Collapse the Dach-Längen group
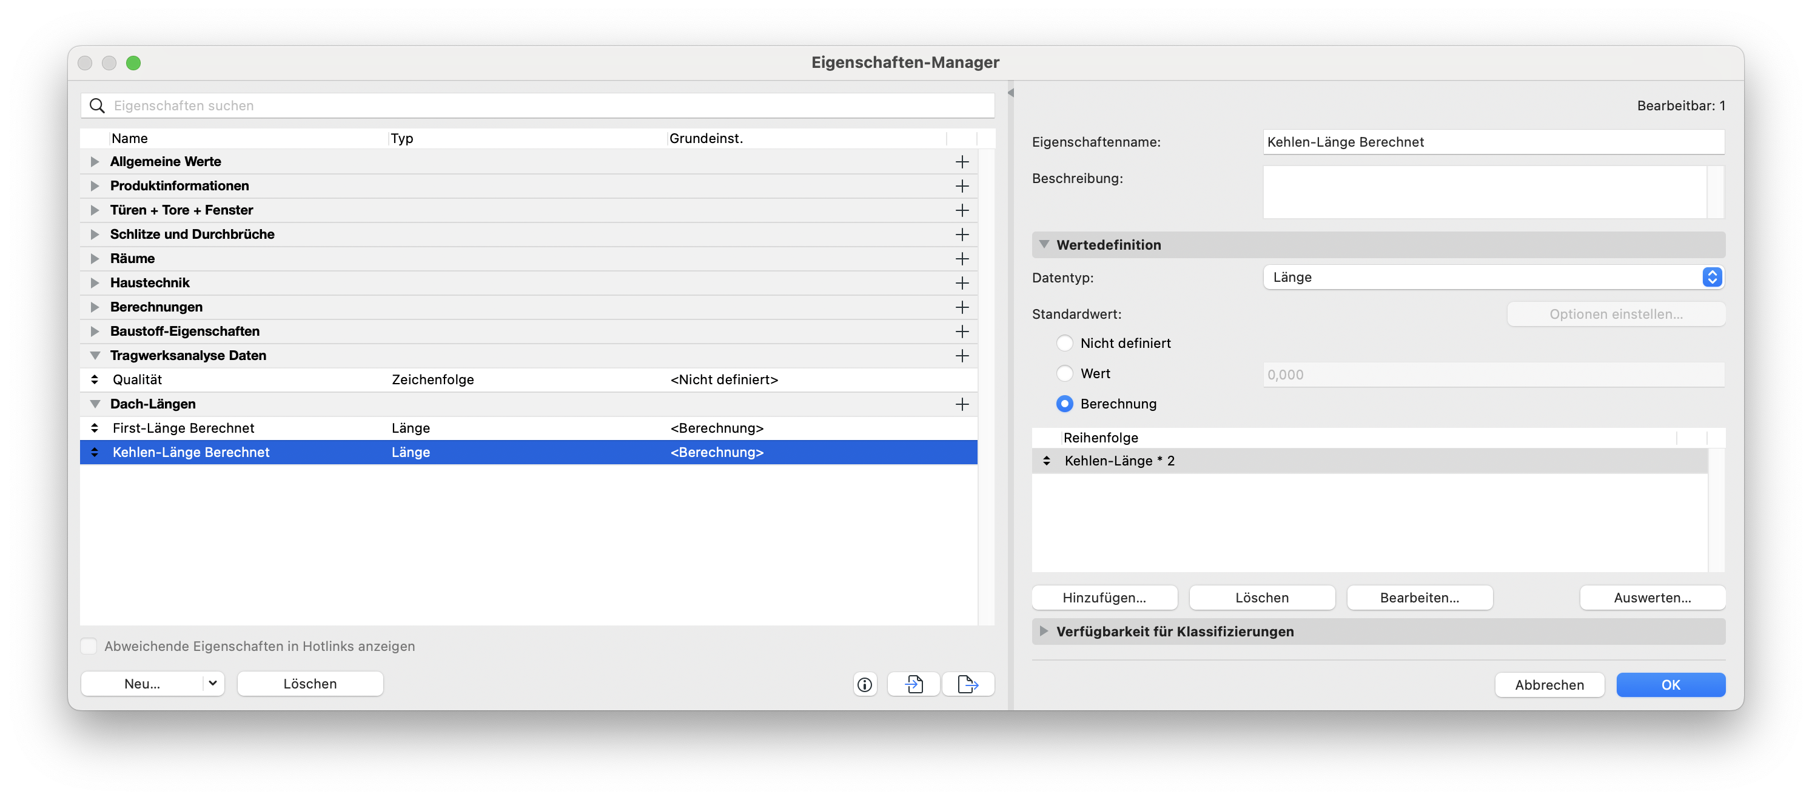The image size is (1812, 800). tap(94, 404)
